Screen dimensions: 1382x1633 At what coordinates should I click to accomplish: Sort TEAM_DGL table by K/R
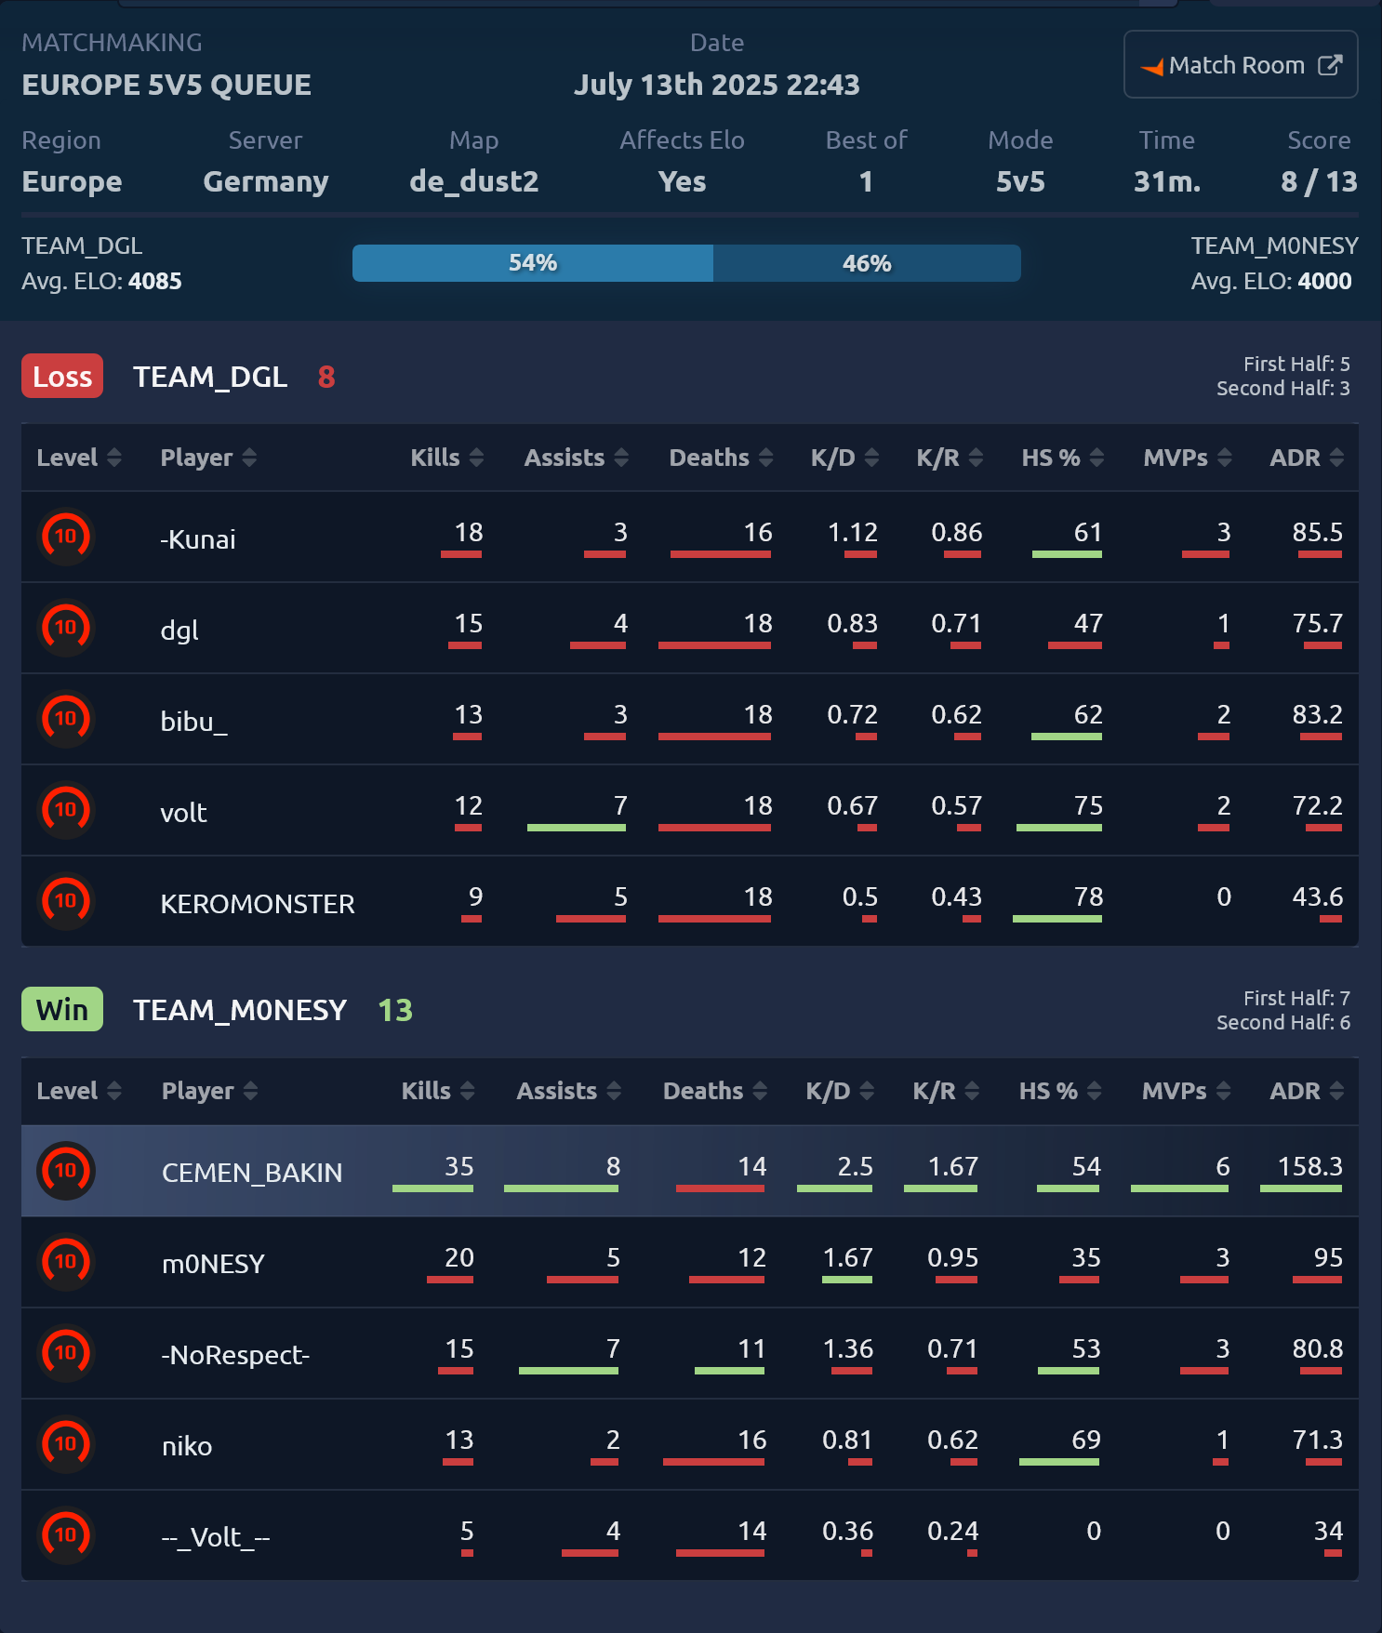[x=950, y=458]
